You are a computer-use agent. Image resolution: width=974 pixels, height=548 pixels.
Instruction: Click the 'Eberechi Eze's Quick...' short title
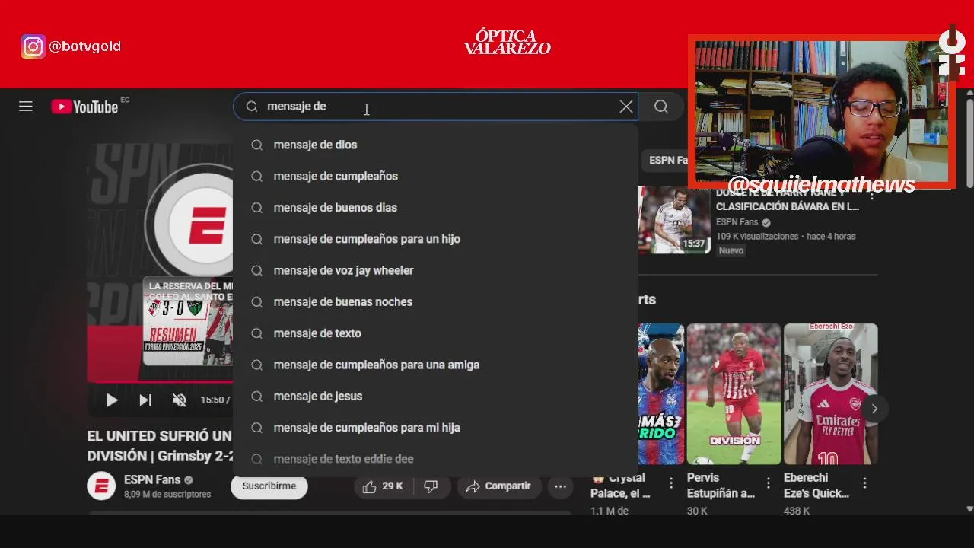[x=816, y=486]
